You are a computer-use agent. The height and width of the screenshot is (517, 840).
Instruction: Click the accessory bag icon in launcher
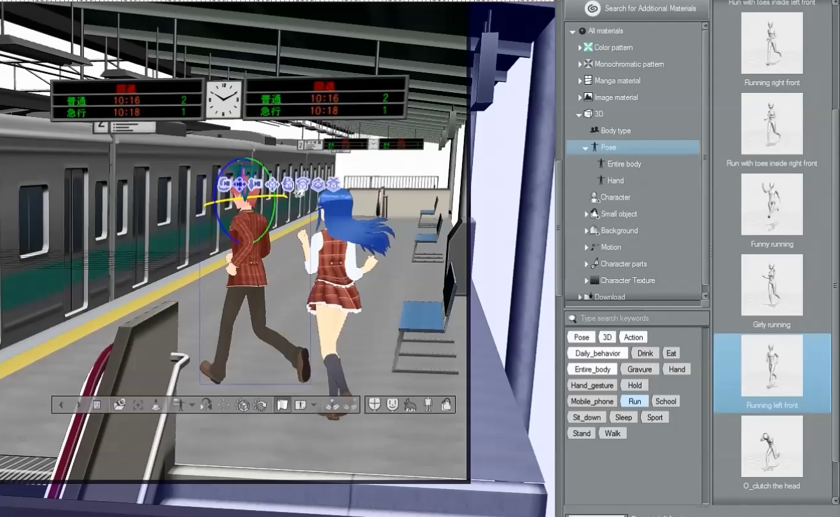[x=446, y=404]
